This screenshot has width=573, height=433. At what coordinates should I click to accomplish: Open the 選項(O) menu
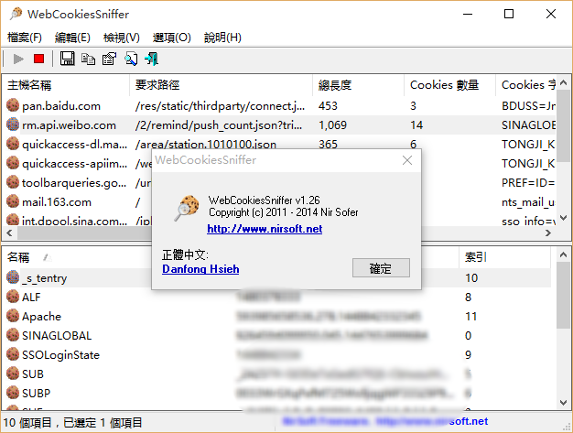click(171, 38)
